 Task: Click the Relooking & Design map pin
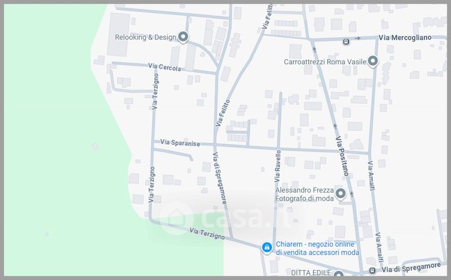point(183,37)
